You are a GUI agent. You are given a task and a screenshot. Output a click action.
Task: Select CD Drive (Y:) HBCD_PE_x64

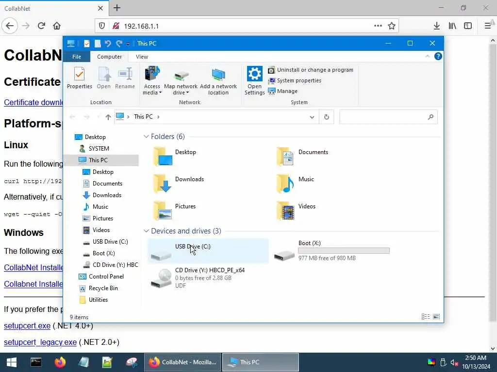click(x=208, y=278)
